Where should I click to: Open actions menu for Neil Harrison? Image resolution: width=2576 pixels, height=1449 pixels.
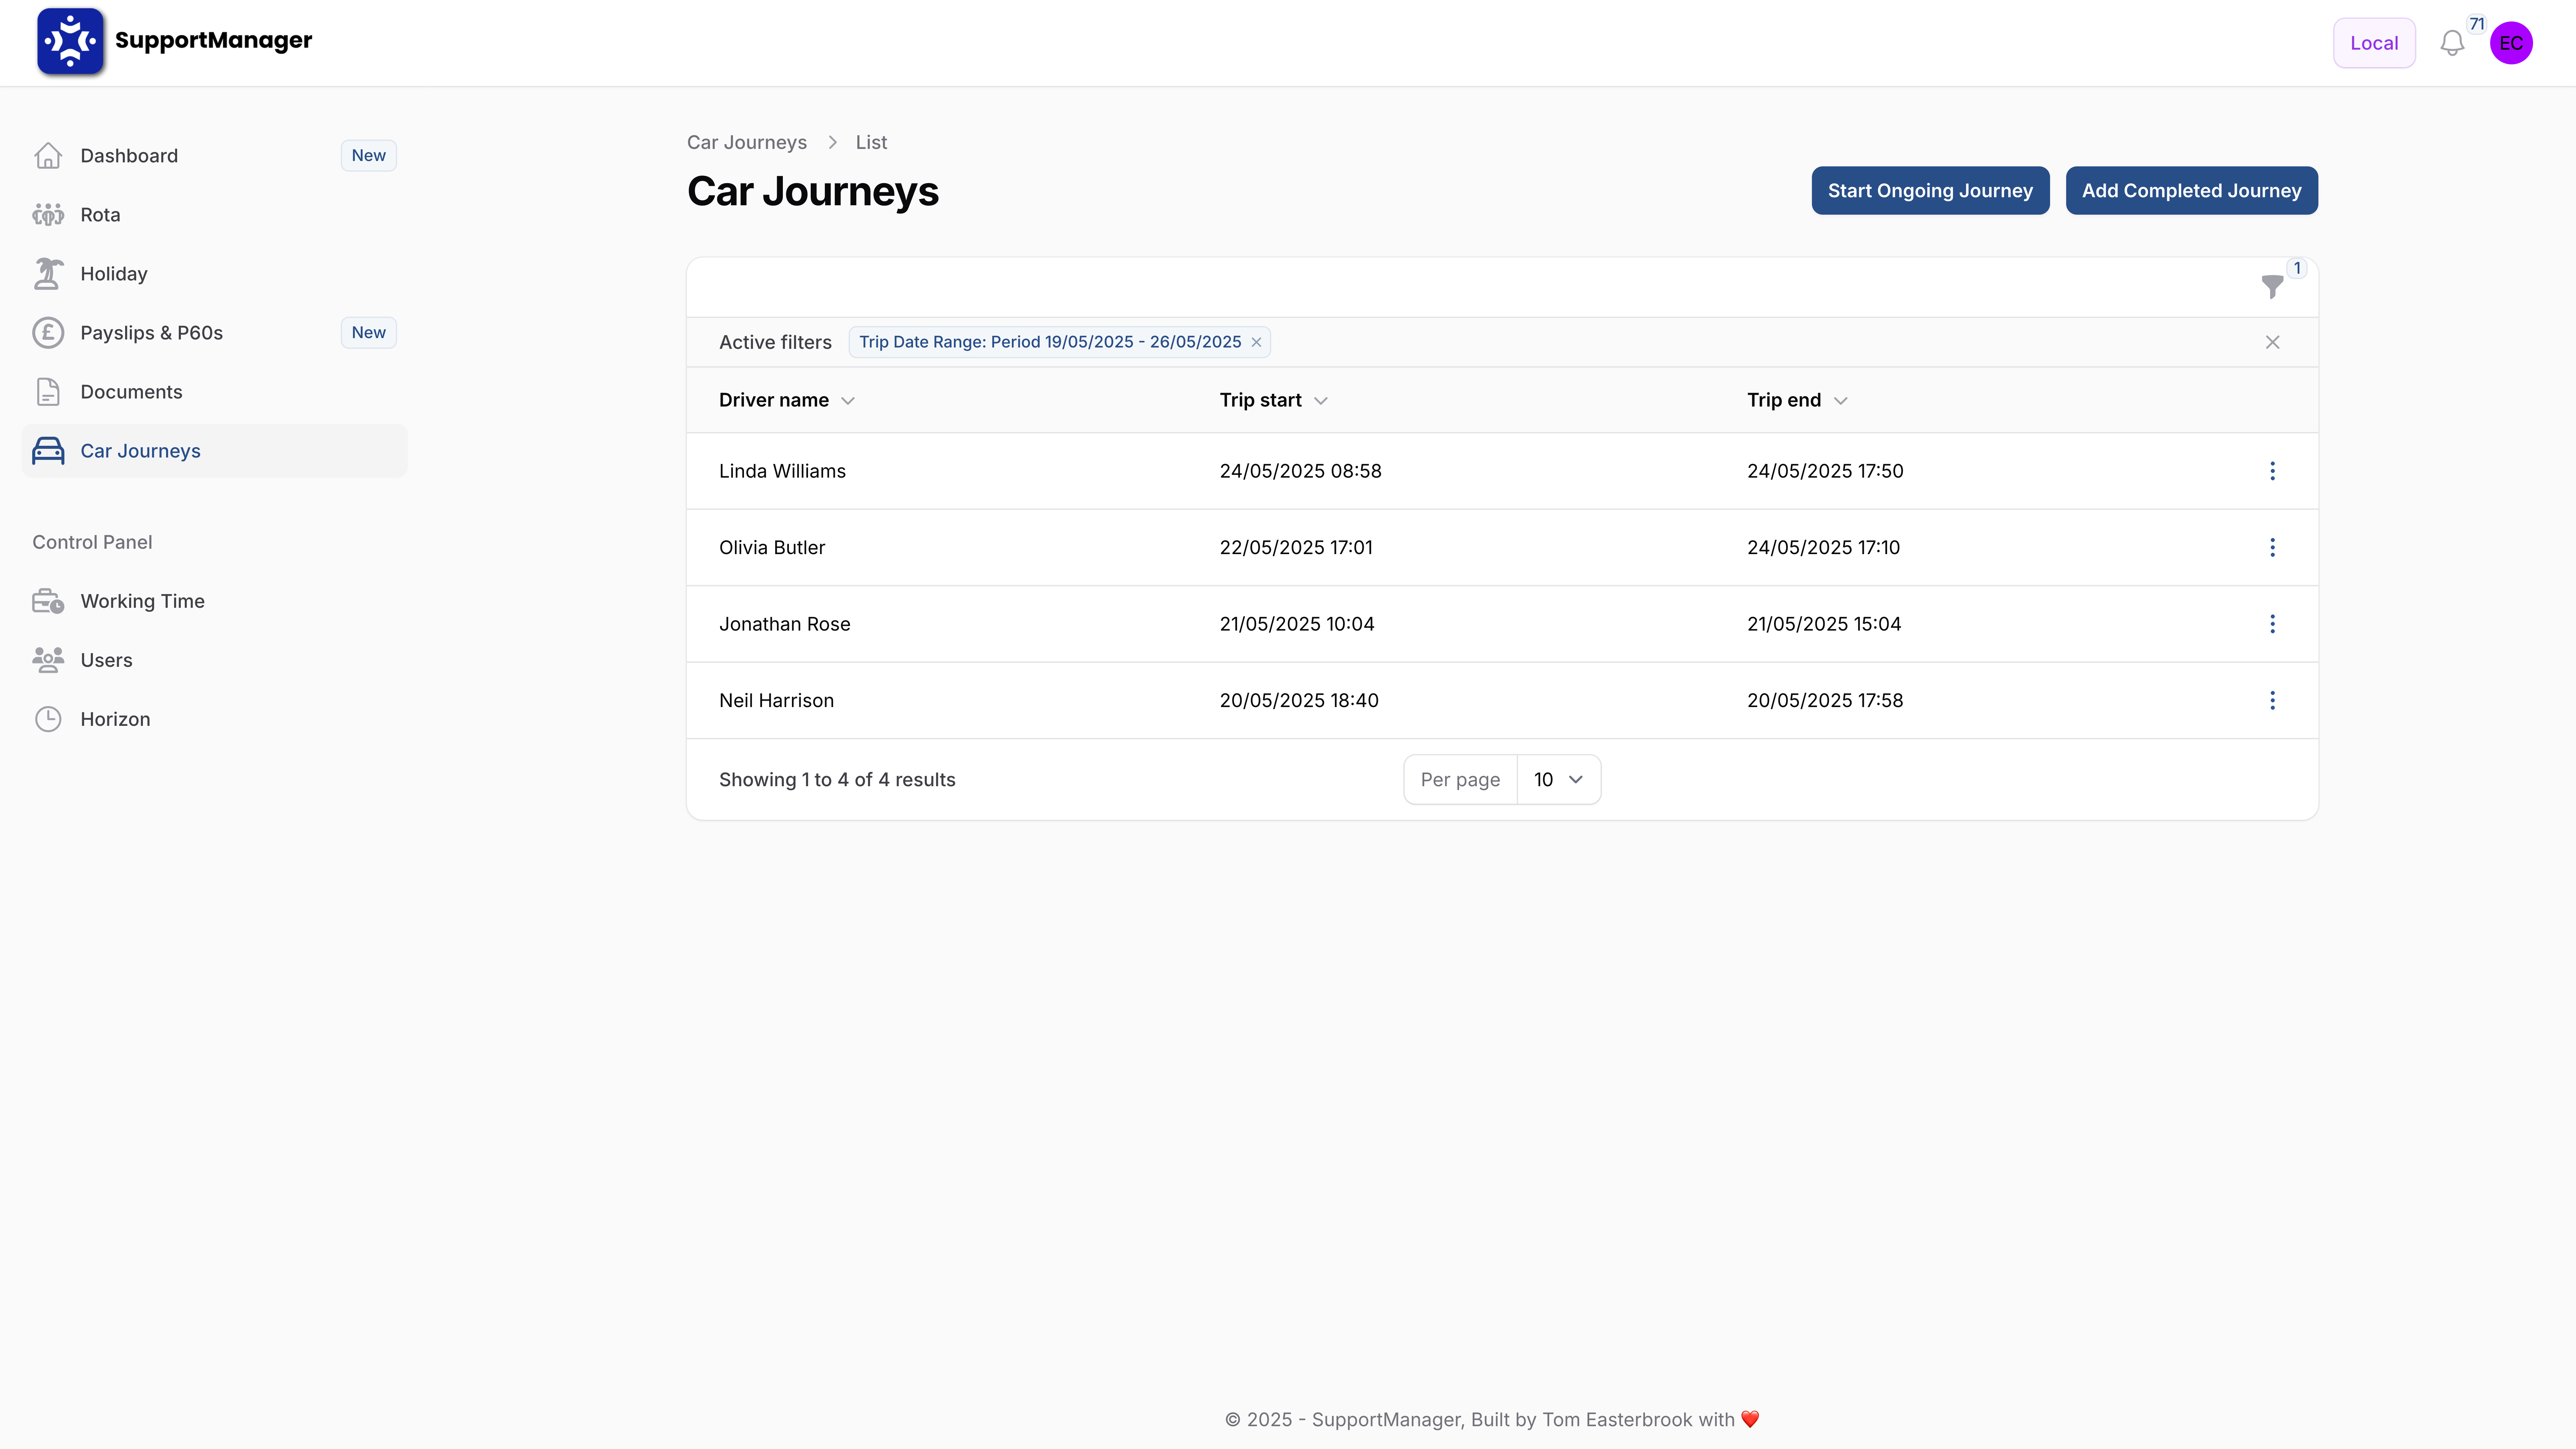pyautogui.click(x=2272, y=700)
